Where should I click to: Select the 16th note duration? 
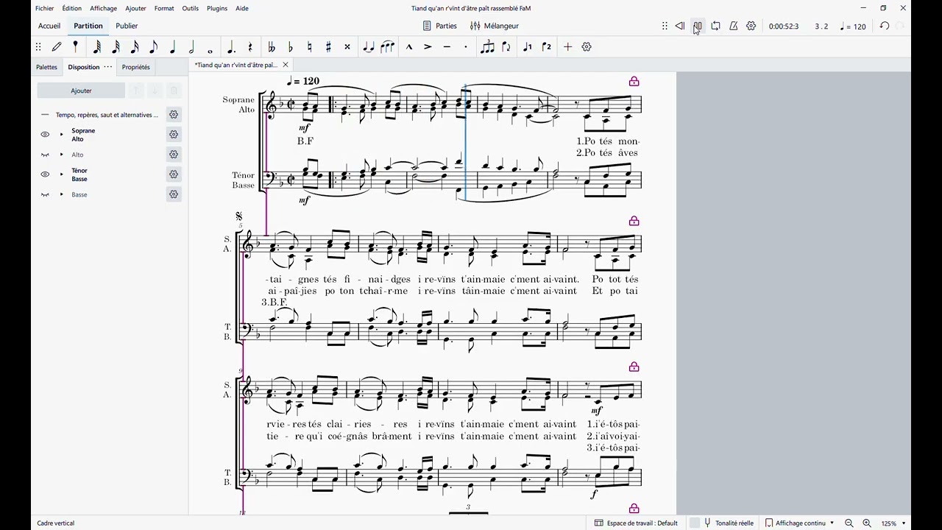[x=135, y=46]
